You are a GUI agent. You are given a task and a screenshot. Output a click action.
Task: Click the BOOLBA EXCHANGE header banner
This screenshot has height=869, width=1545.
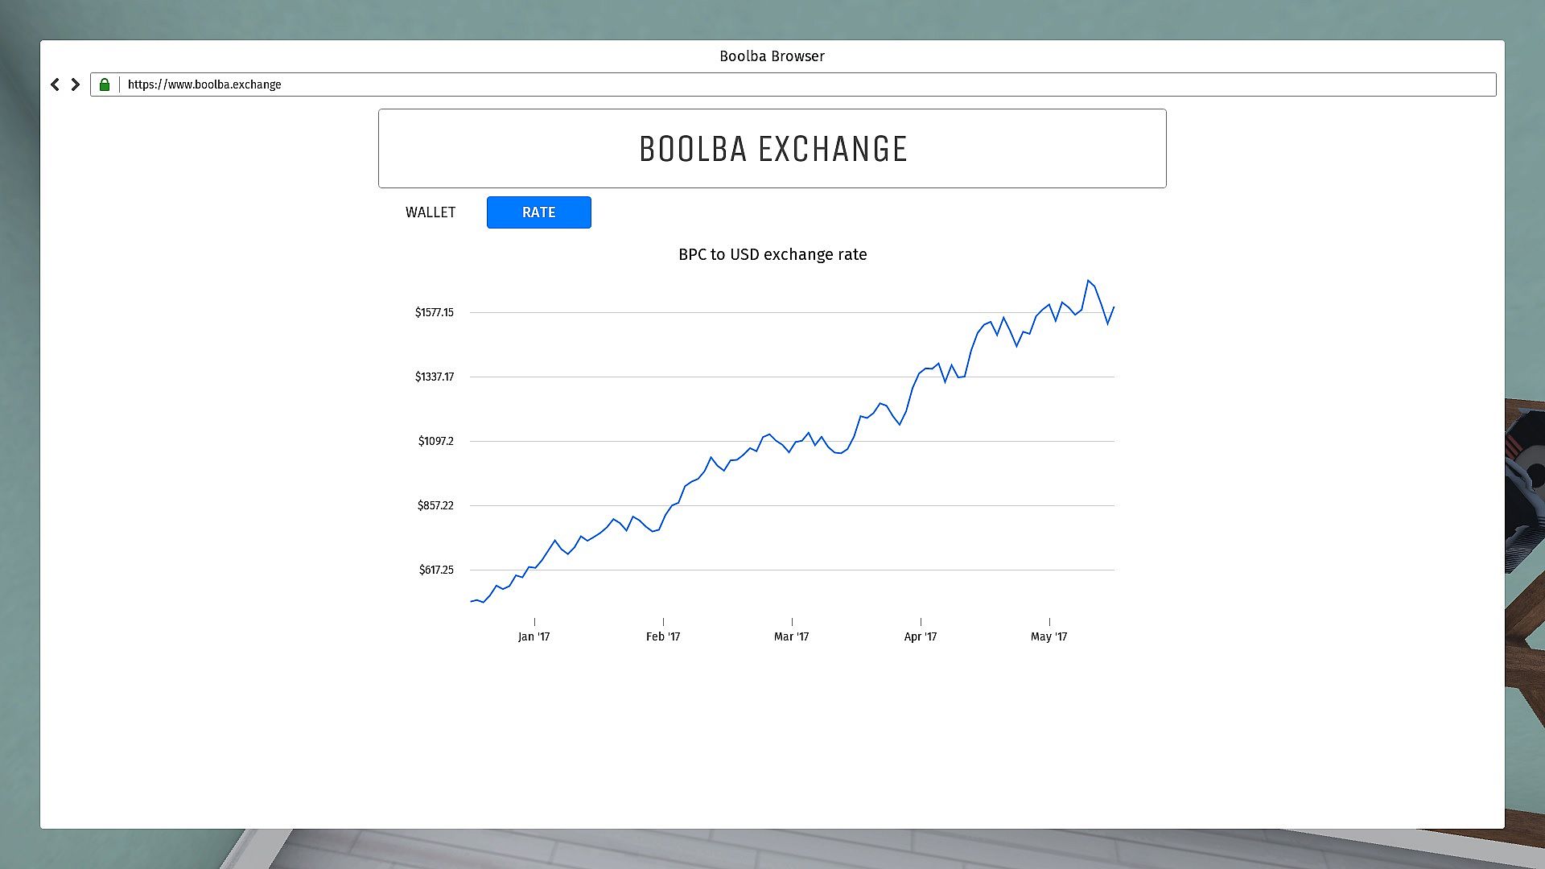click(772, 149)
